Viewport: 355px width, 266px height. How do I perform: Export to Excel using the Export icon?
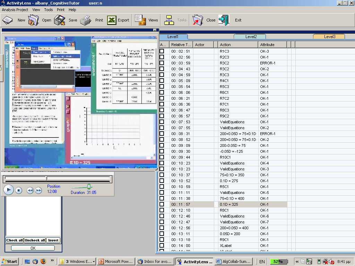tap(112, 20)
